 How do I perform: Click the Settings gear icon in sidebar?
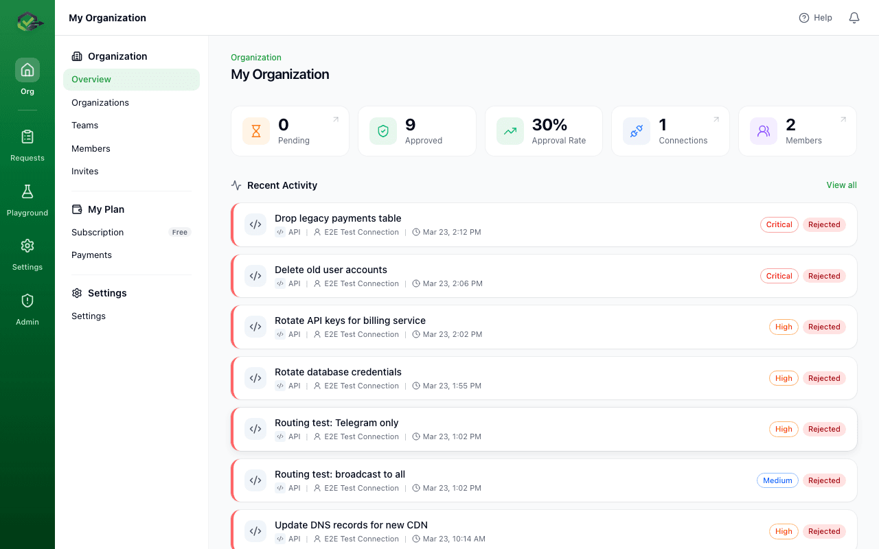27,246
